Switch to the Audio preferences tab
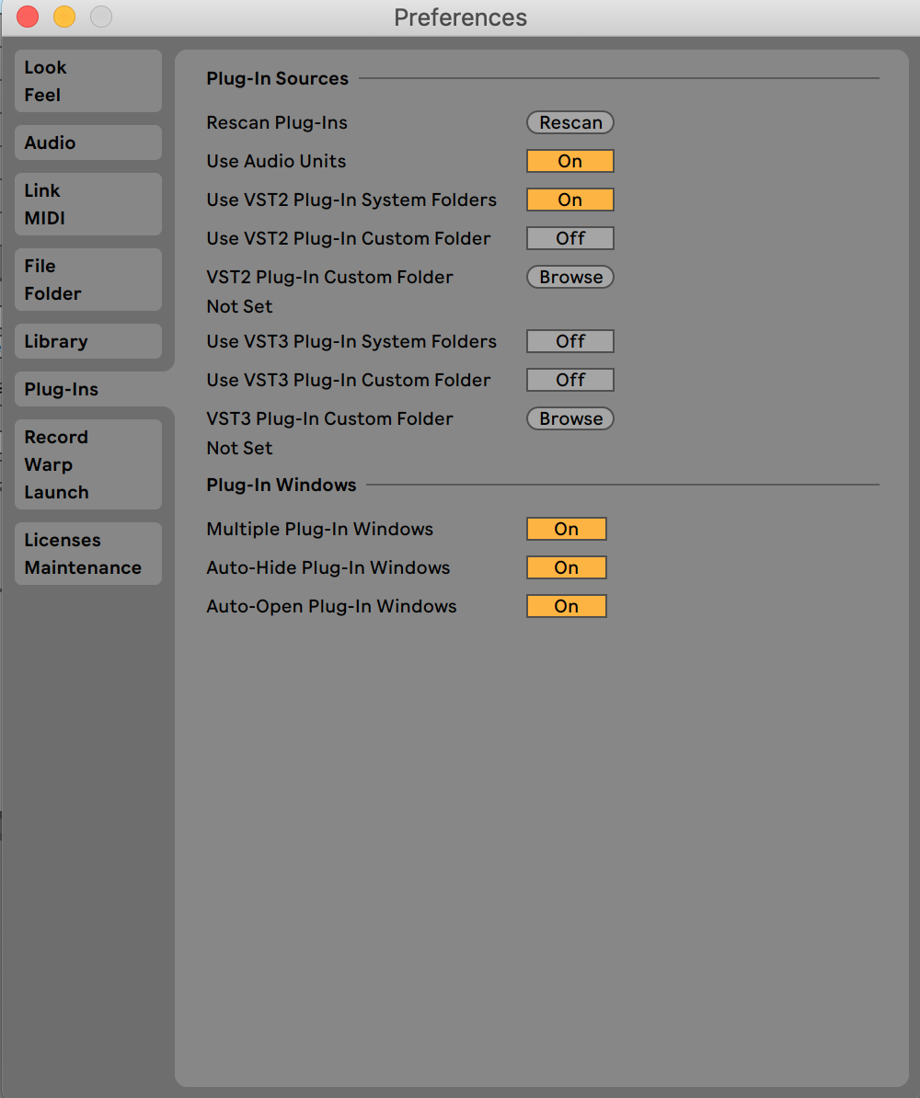 pos(88,143)
